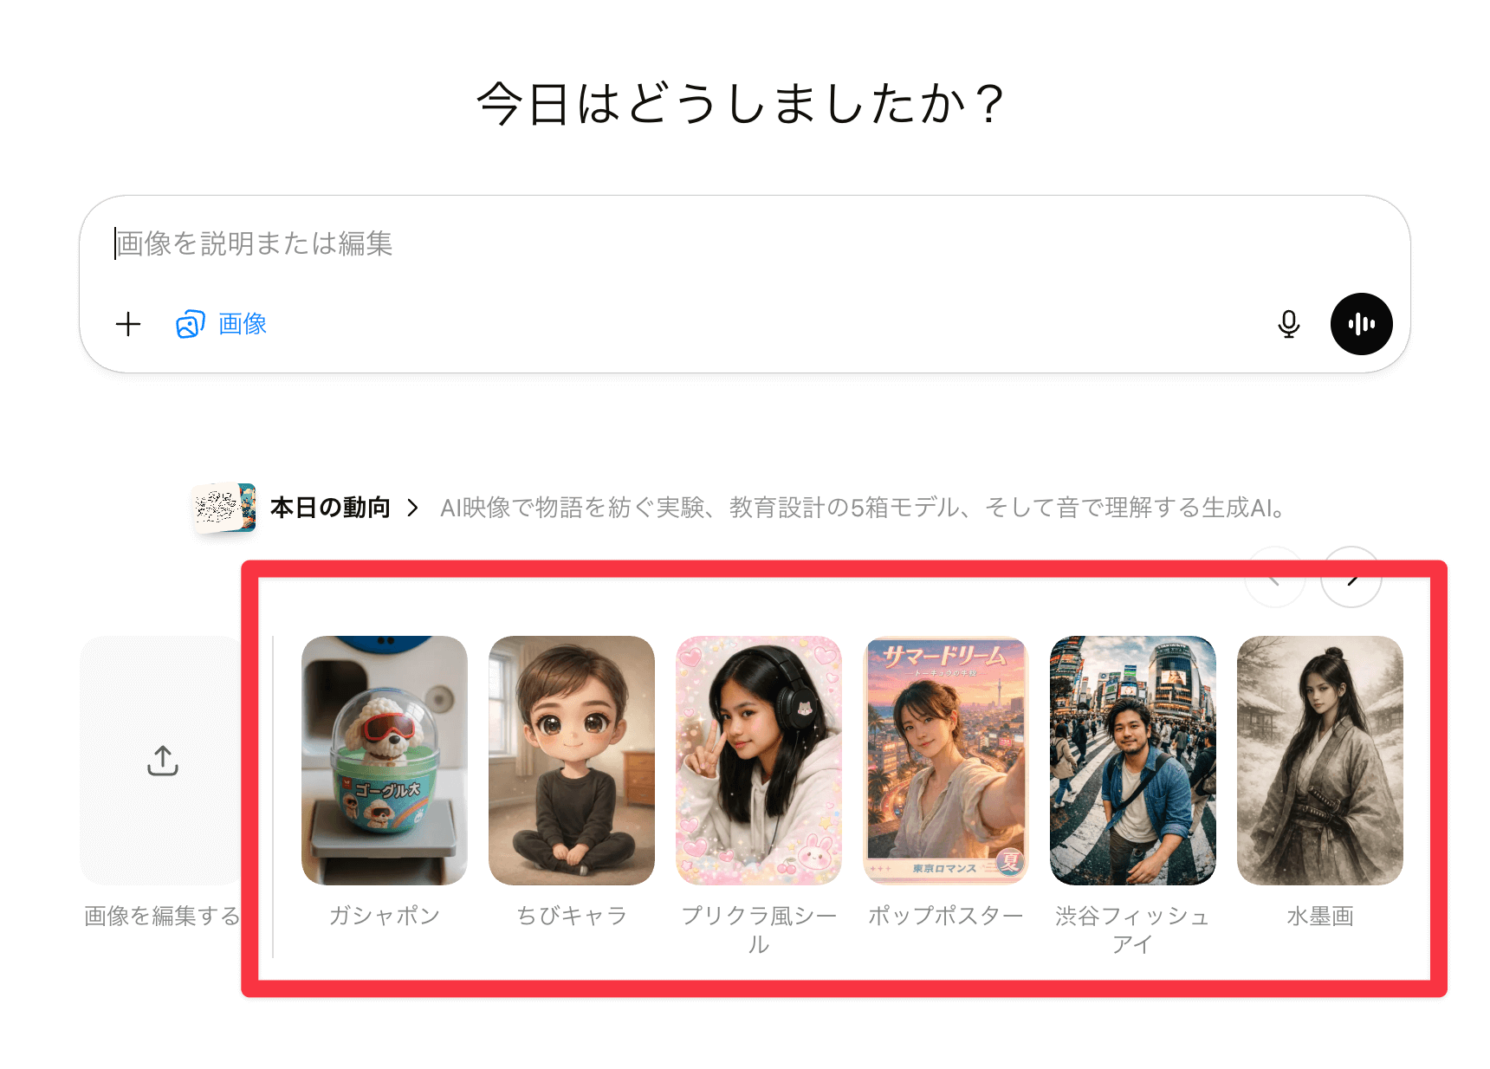
Task: Select the ちびキャラ style thumbnail
Action: tap(572, 761)
